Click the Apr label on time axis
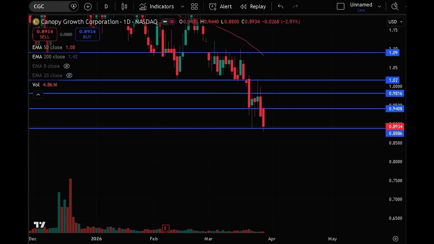The image size is (434, 244). point(272,239)
